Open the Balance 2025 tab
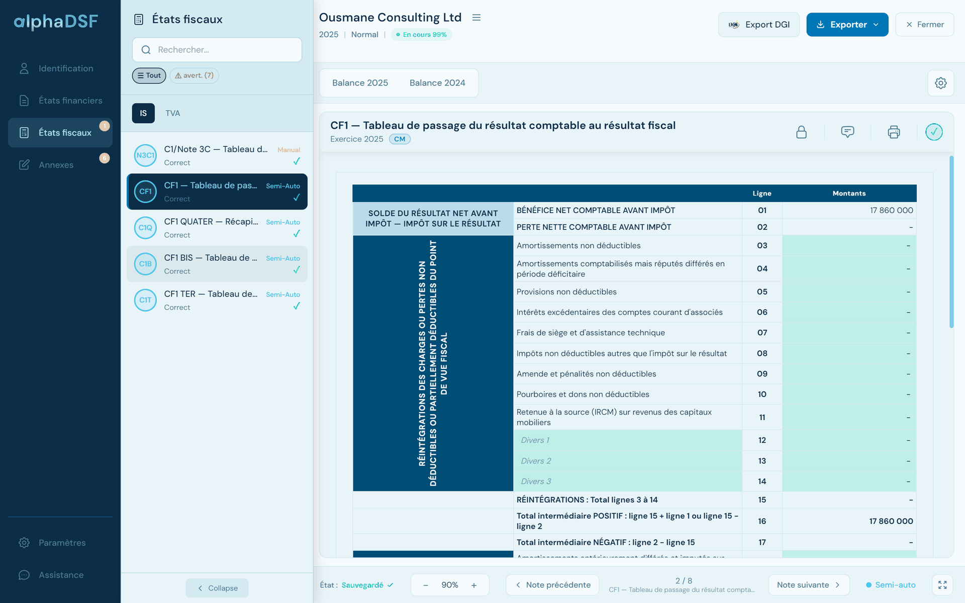 click(x=360, y=83)
